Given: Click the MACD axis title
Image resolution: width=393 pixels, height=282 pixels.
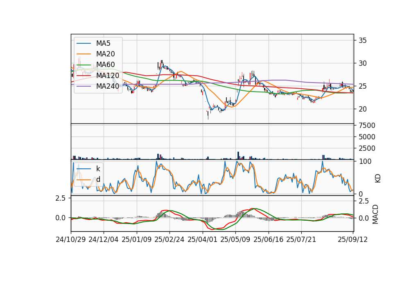Looking at the screenshot, I should [x=375, y=214].
